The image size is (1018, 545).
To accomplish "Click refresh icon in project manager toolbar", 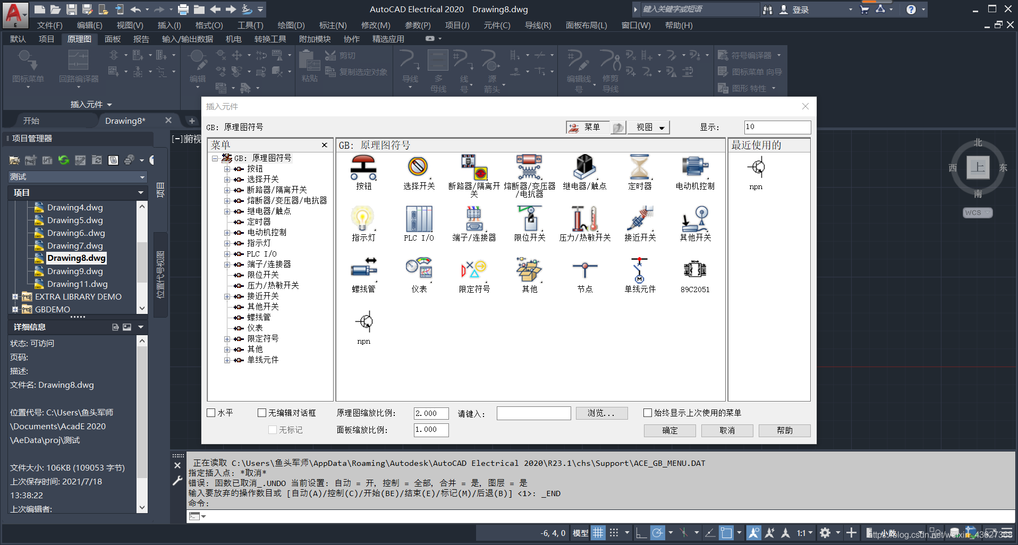I will tap(64, 160).
